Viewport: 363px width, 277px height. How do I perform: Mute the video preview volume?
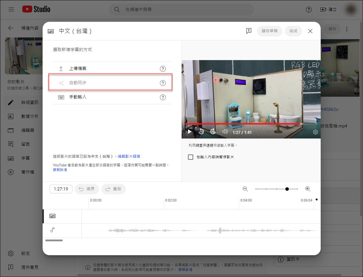(x=225, y=132)
